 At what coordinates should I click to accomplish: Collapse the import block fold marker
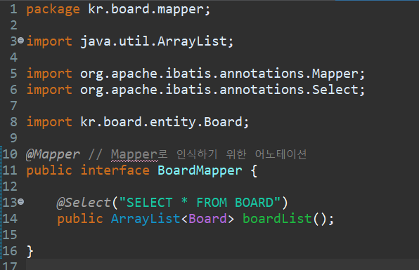click(21, 41)
